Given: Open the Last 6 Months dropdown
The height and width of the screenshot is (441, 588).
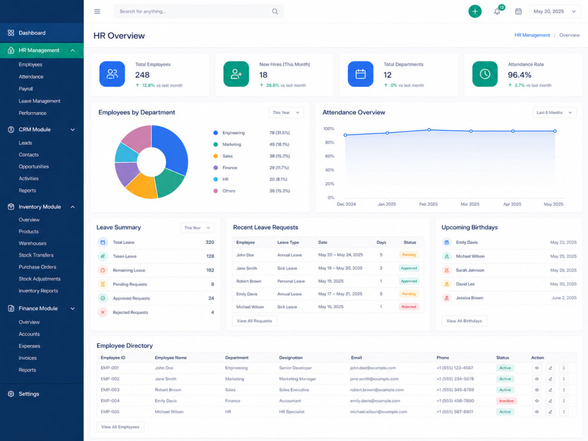Looking at the screenshot, I should pos(554,112).
